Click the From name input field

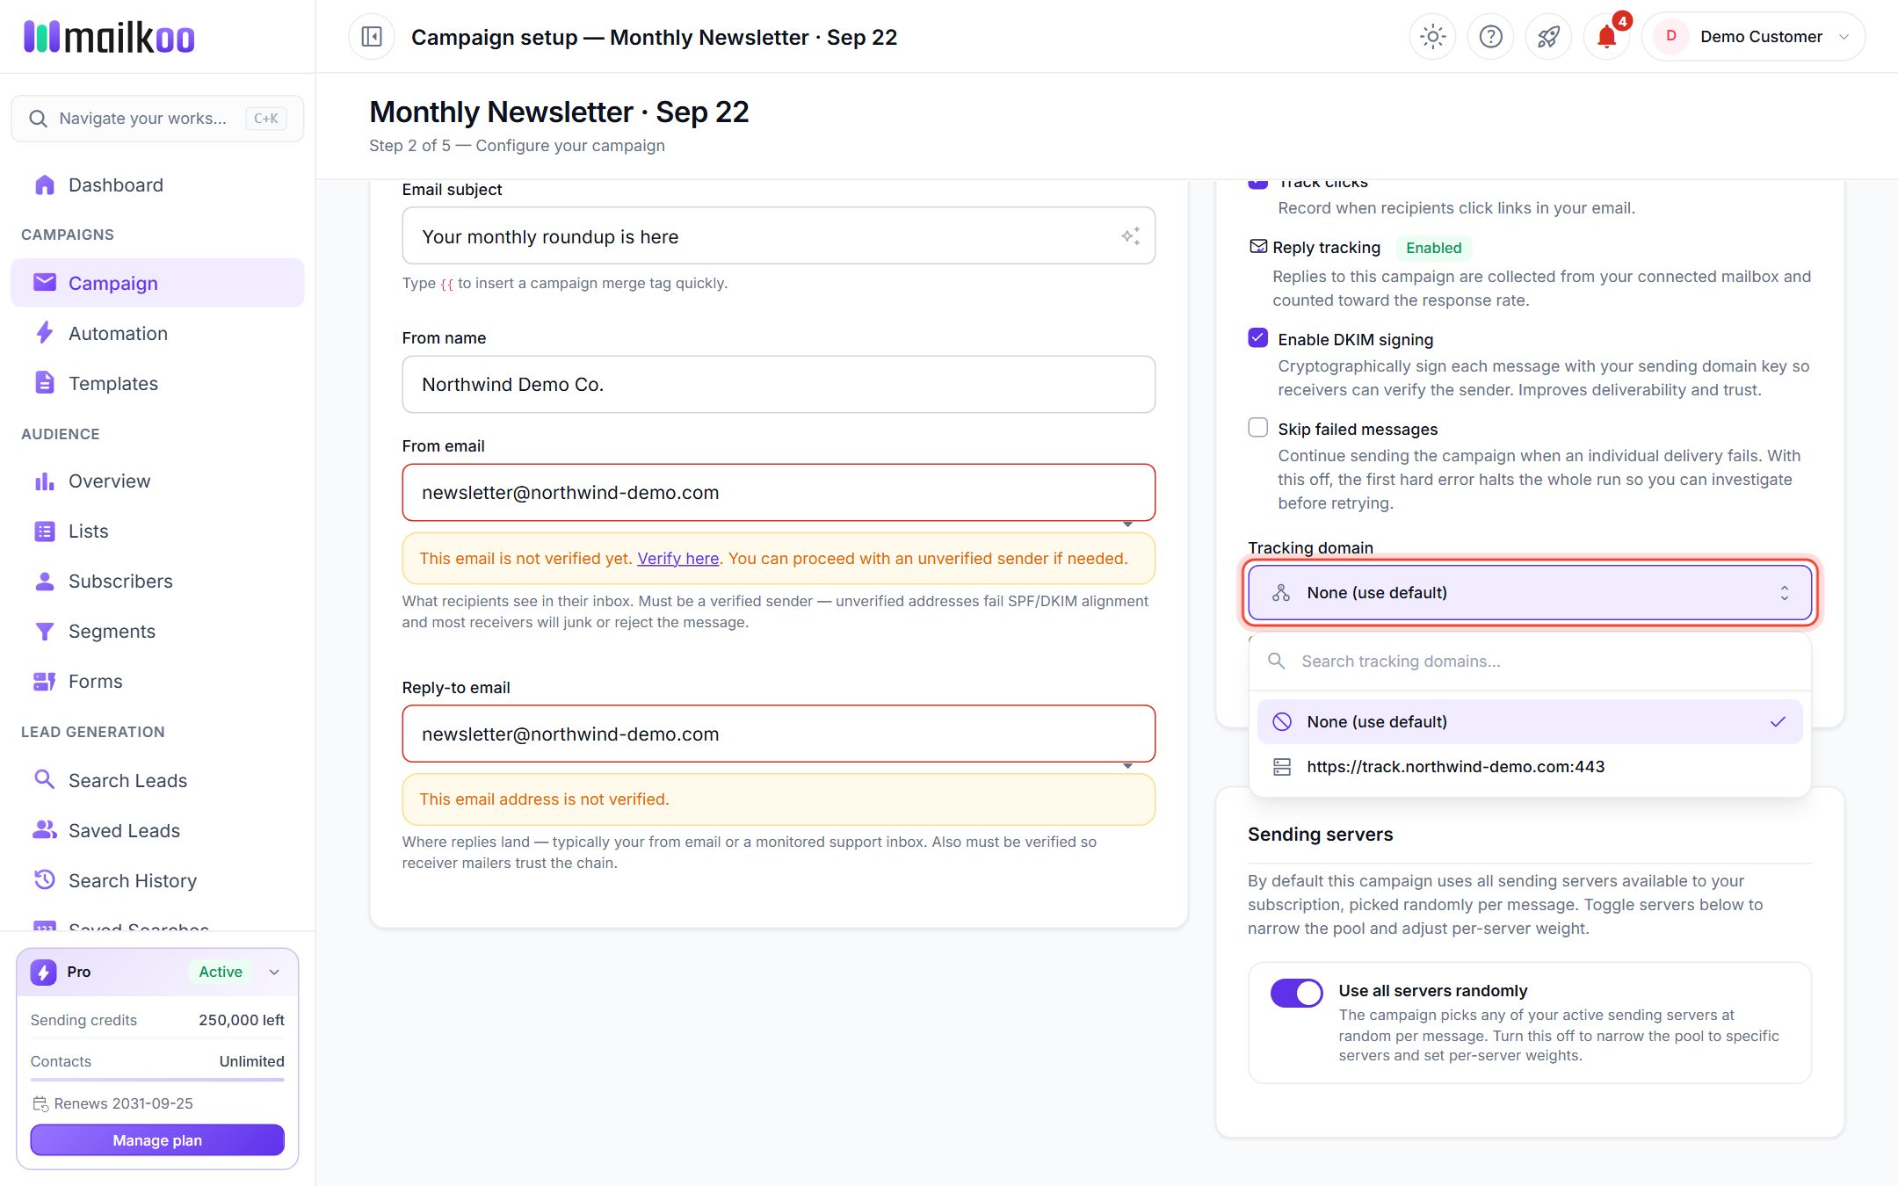pyautogui.click(x=778, y=384)
